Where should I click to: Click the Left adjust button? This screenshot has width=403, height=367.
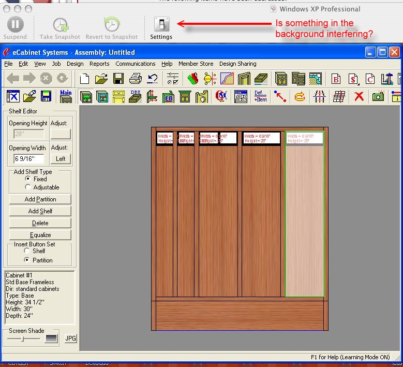pyautogui.click(x=61, y=159)
